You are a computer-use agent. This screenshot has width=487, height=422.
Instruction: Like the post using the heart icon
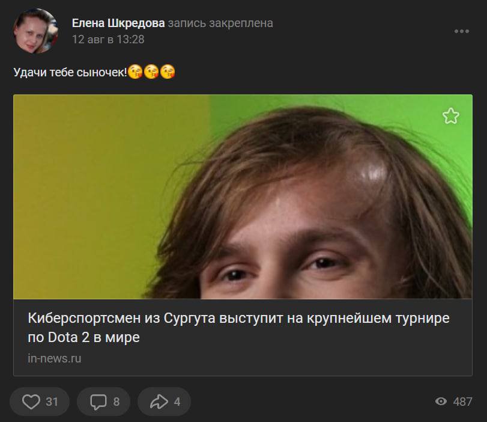click(31, 402)
